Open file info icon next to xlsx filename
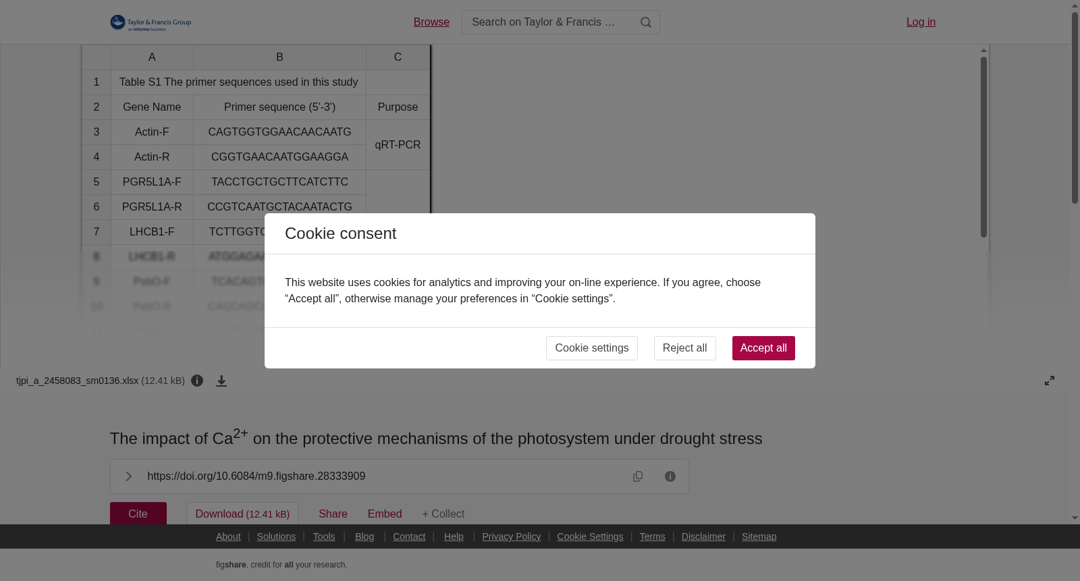This screenshot has height=581, width=1080. coord(197,381)
